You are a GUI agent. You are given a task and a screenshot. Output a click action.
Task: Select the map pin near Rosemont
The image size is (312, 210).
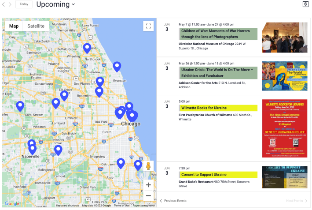point(99,92)
